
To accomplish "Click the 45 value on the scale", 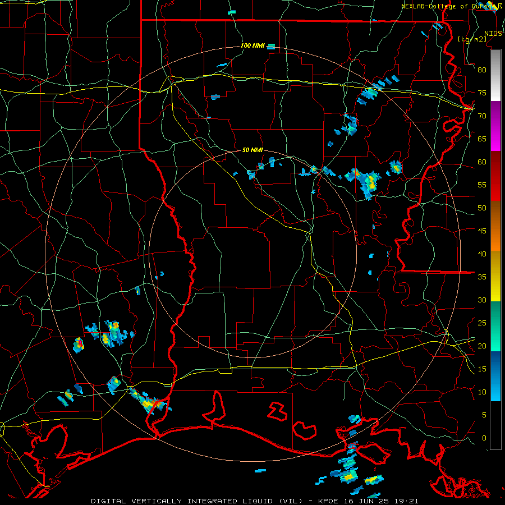I will (482, 231).
